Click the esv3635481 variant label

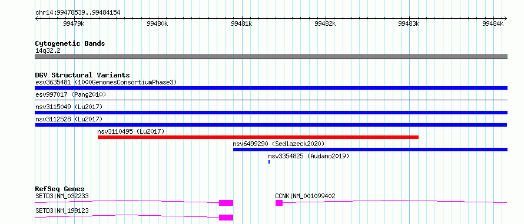[x=106, y=82]
